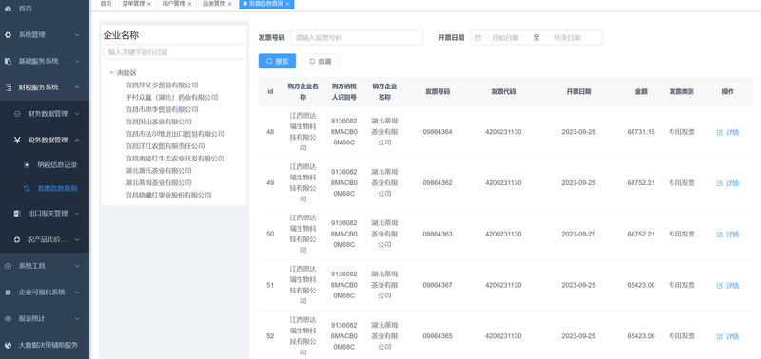Click the 系统管理 gear icon

[x=8, y=35]
